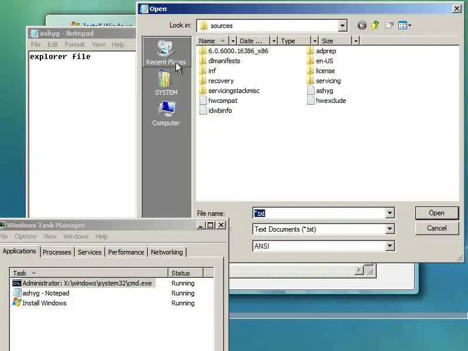Go up one folder level in the Open dialog
Image resolution: width=468 pixels, height=351 pixels.
(x=375, y=25)
